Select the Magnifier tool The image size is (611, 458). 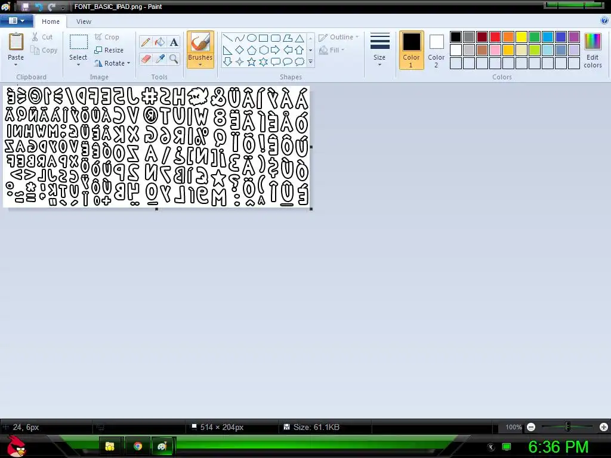click(174, 59)
